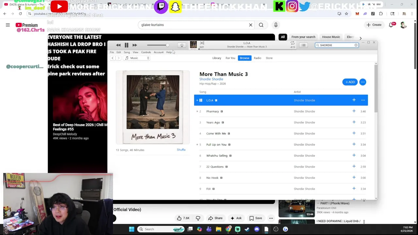Go to previous track in iTunes
This screenshot has height=235, width=418.
click(x=118, y=45)
